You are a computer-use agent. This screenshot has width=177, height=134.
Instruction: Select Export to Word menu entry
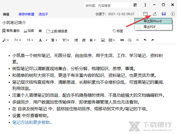[153, 21]
